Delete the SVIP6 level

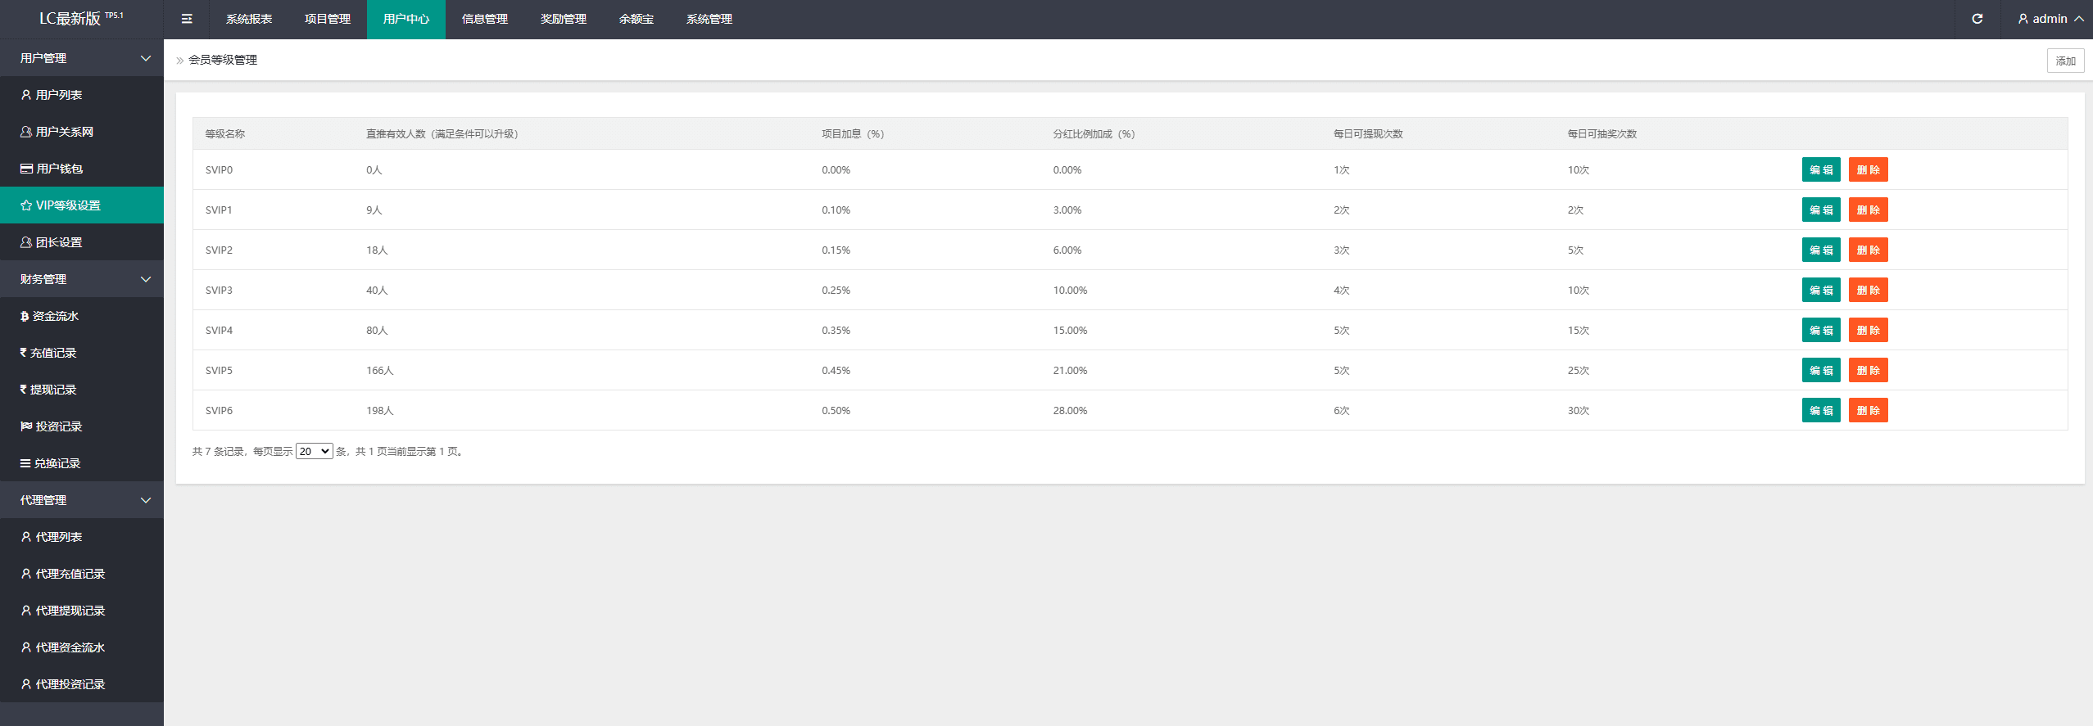coord(1868,410)
